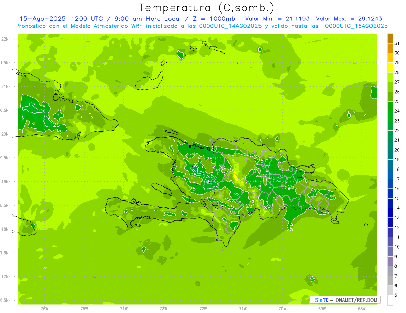Click the "72W" longitude label

click(x=203, y=309)
